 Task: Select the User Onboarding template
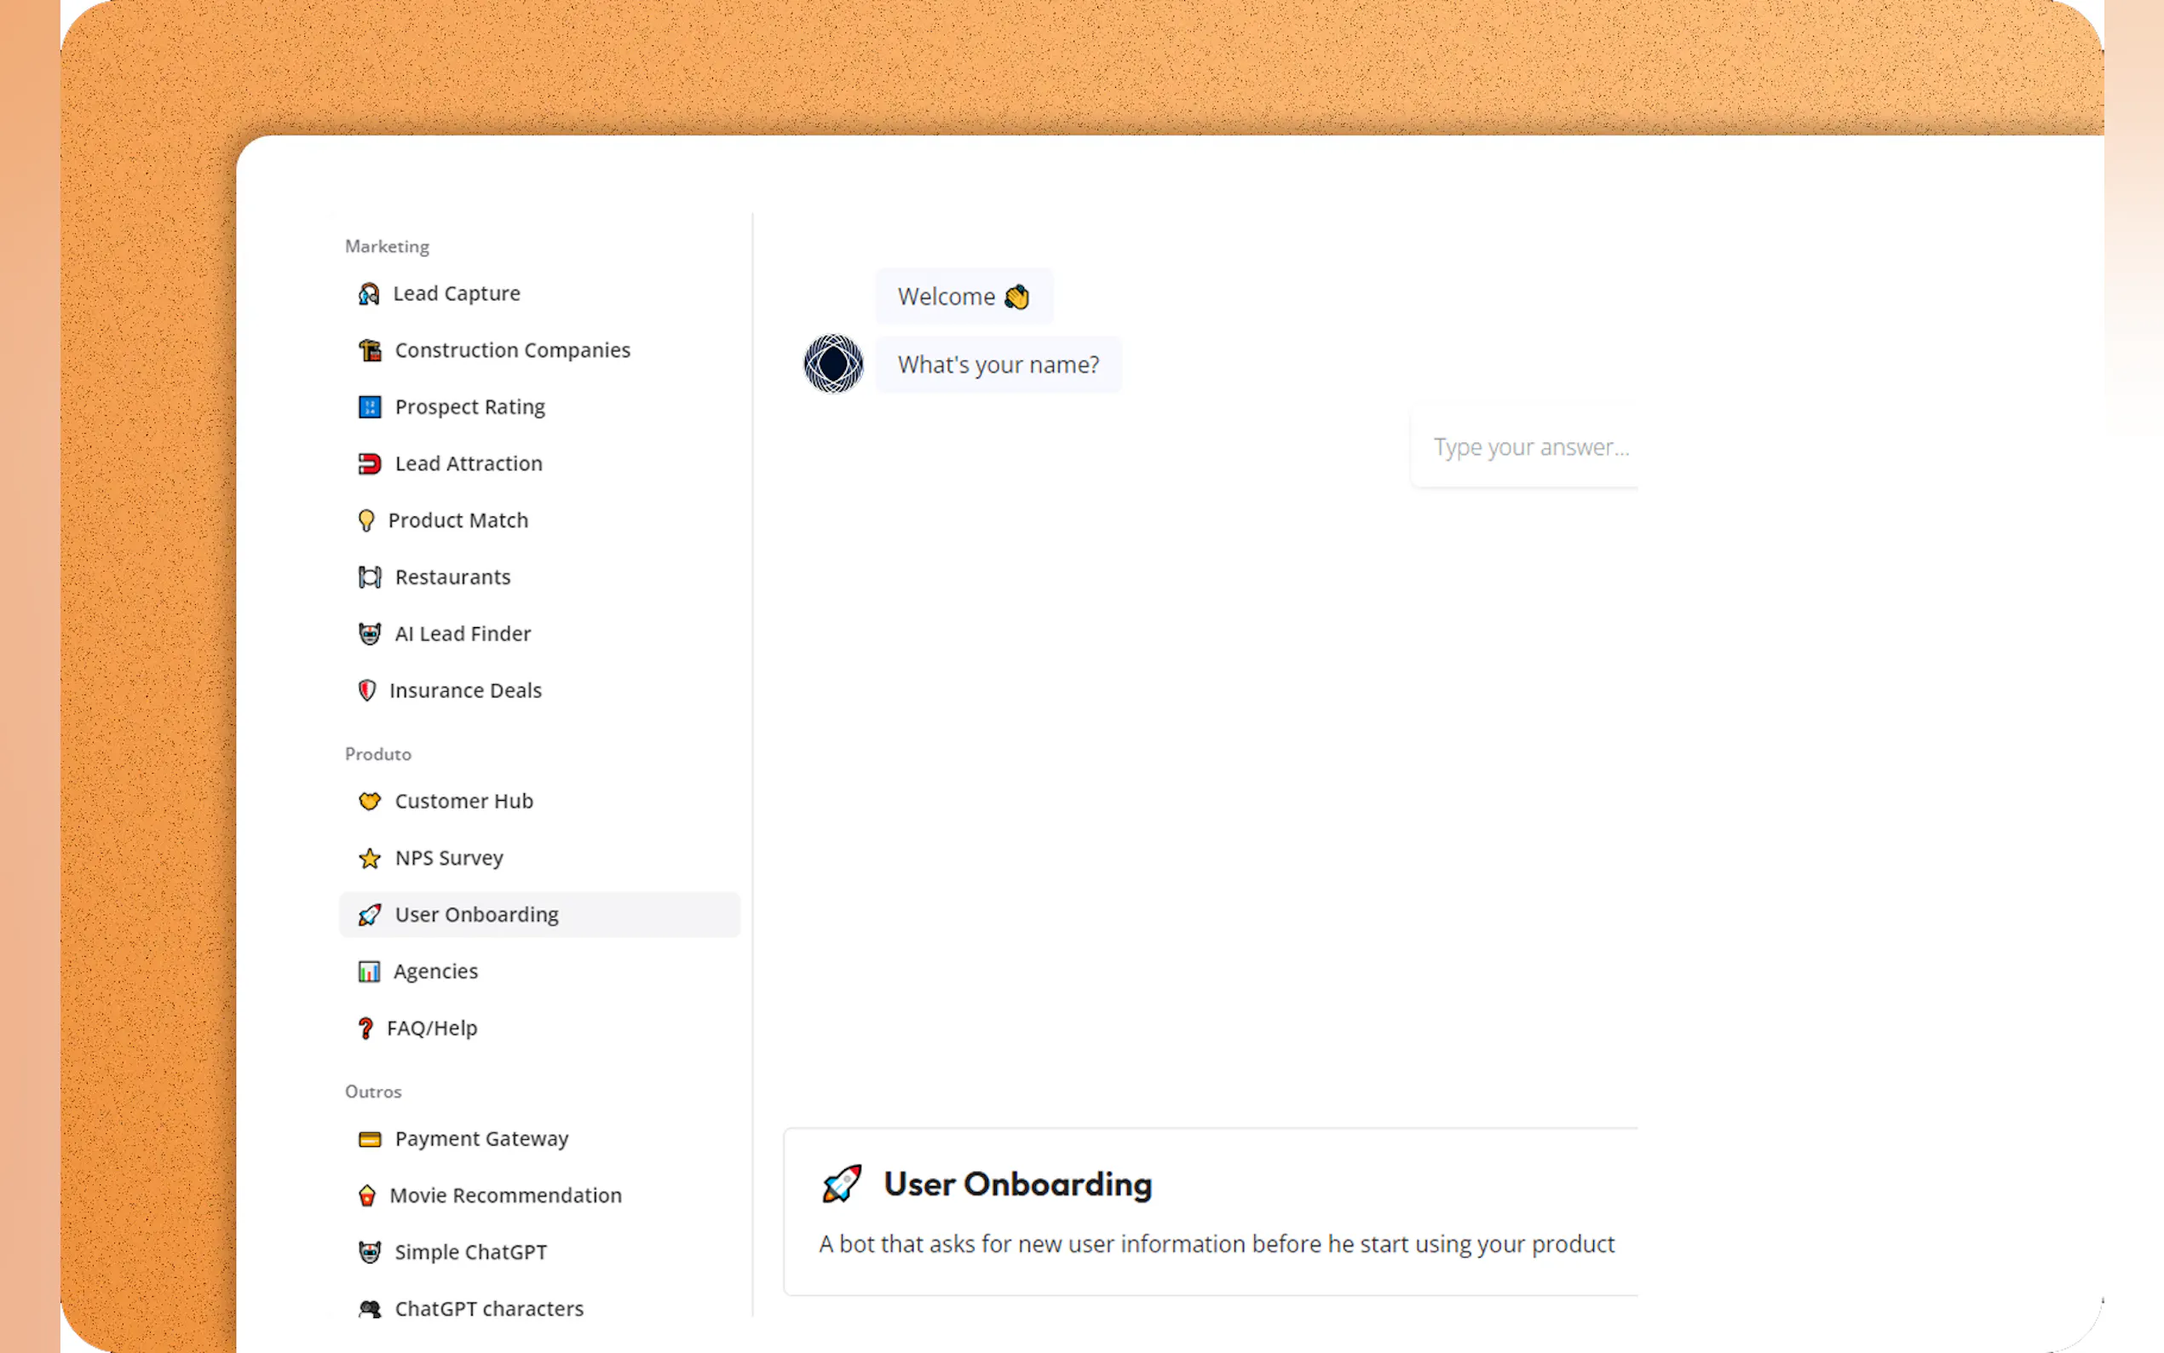476,914
